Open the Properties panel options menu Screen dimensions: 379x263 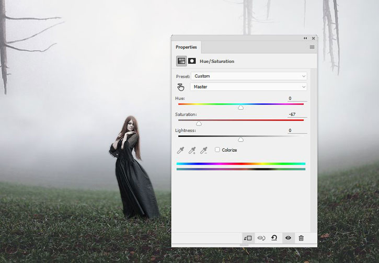click(312, 47)
